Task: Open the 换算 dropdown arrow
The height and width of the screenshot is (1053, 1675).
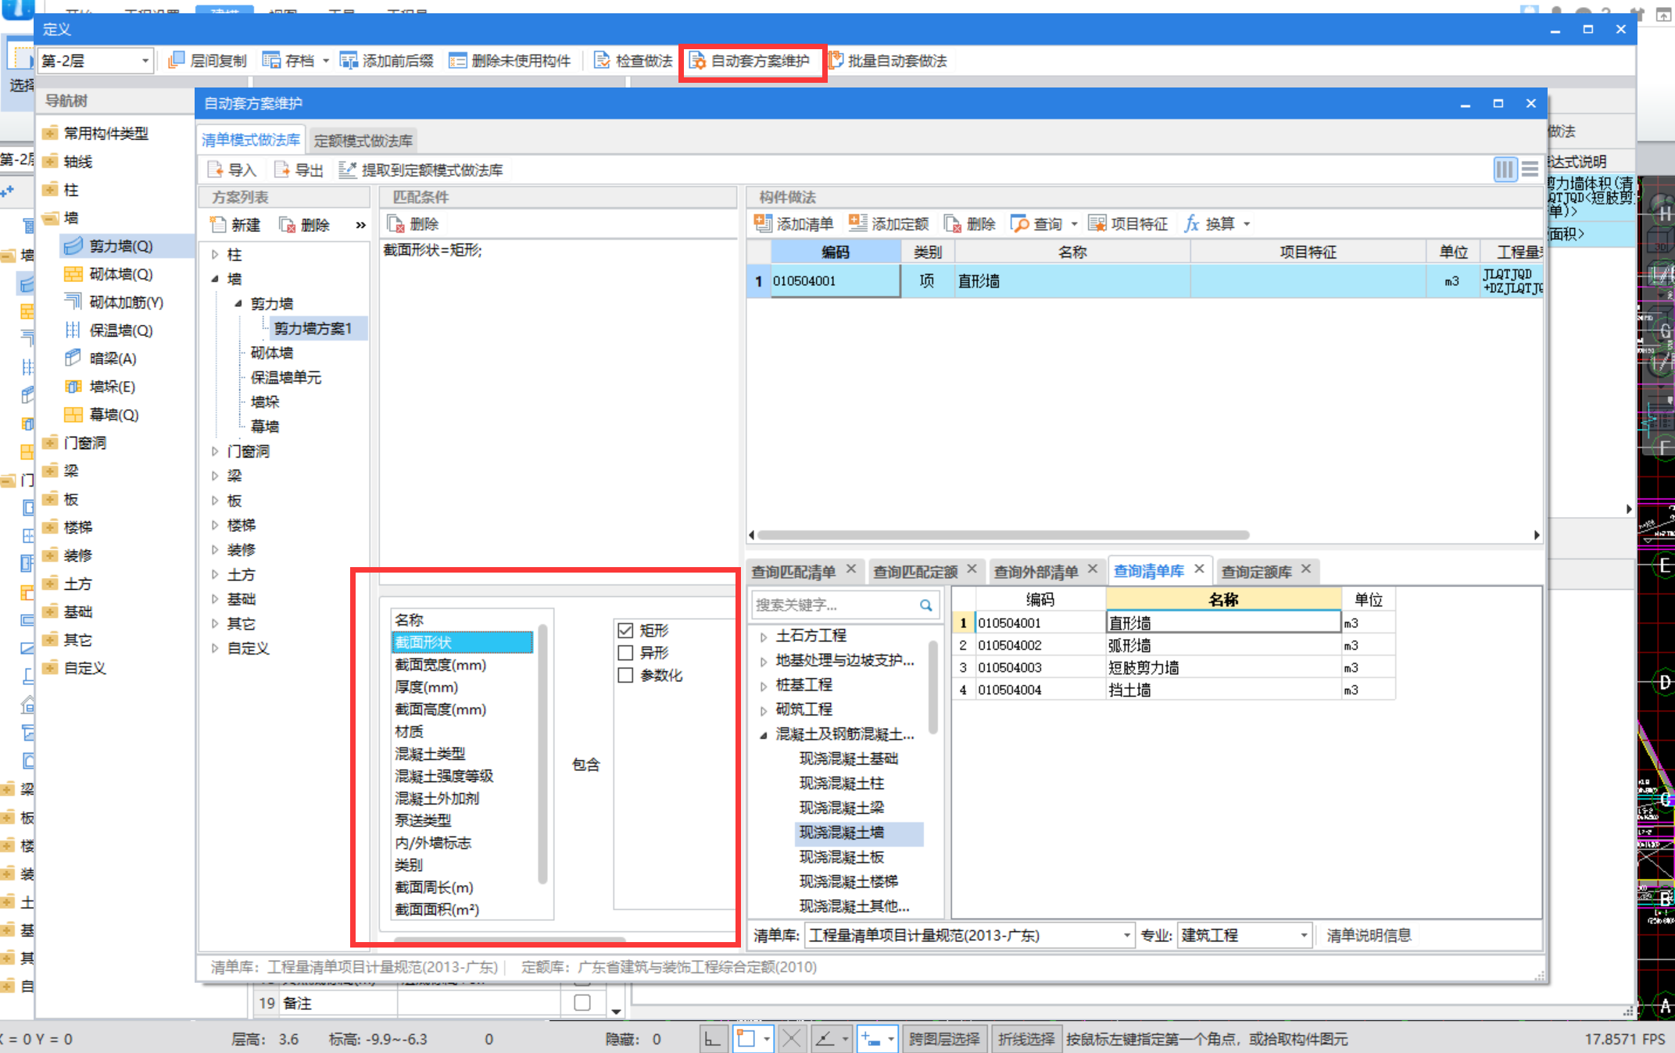Action: pyautogui.click(x=1247, y=223)
